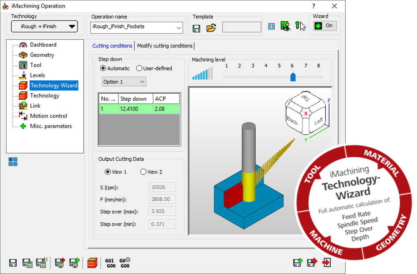Click Step over (max) value 3.925
The width and height of the screenshot is (417, 274).
coord(162,212)
